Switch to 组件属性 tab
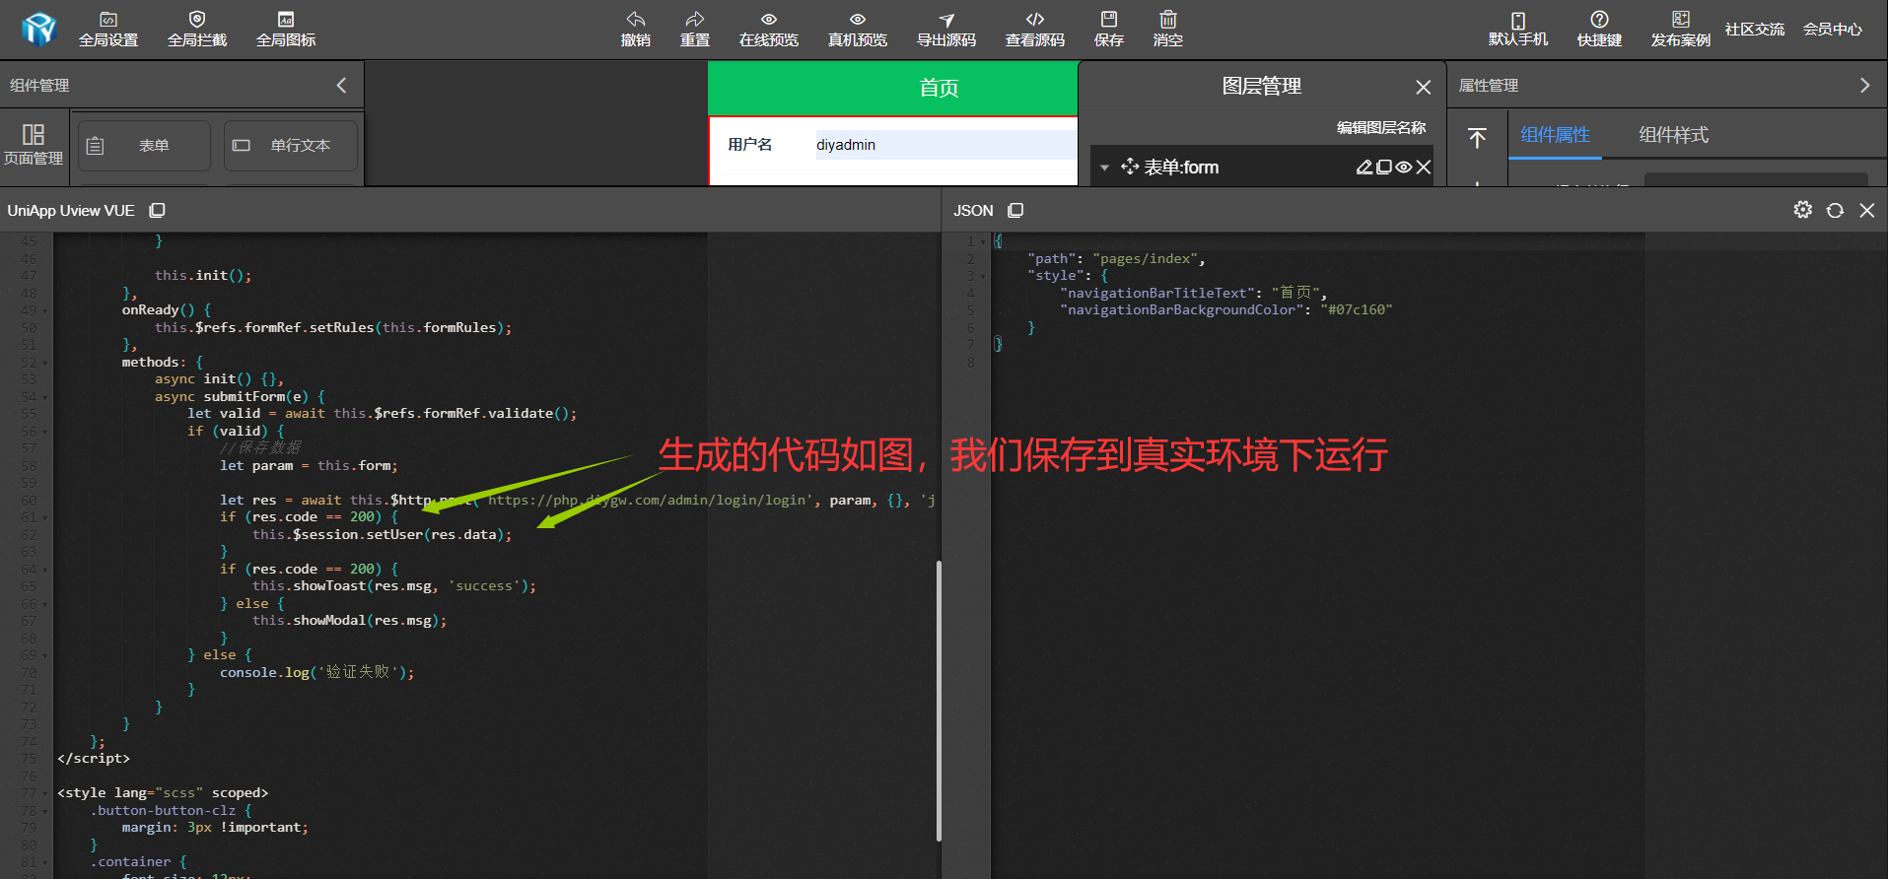 (x=1555, y=135)
